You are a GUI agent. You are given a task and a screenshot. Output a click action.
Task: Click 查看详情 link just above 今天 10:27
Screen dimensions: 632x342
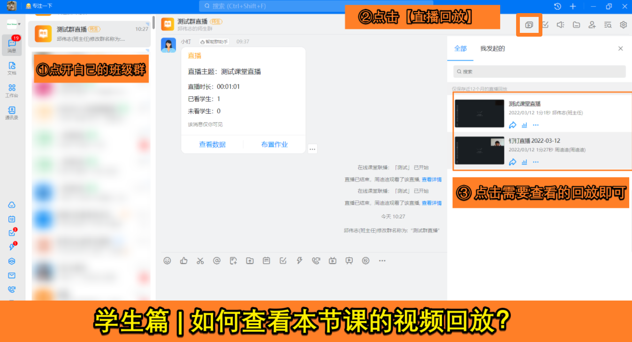point(432,203)
